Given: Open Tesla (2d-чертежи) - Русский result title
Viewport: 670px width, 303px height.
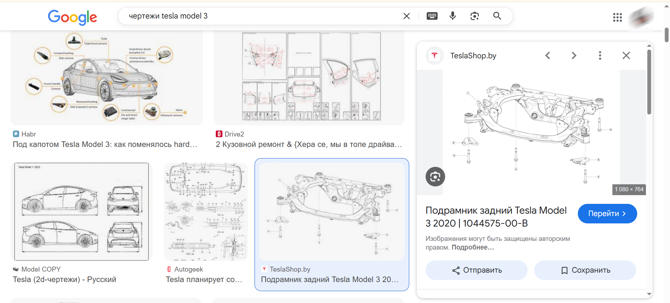Looking at the screenshot, I should [65, 280].
